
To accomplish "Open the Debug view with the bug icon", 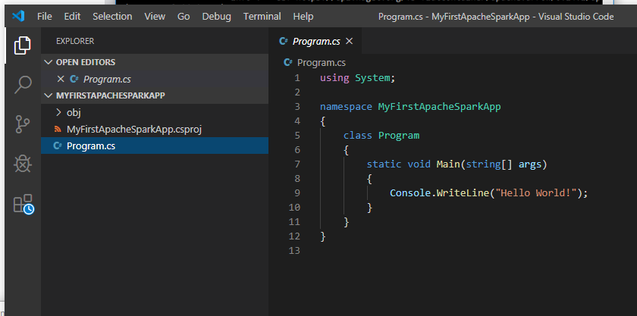I will click(x=23, y=164).
